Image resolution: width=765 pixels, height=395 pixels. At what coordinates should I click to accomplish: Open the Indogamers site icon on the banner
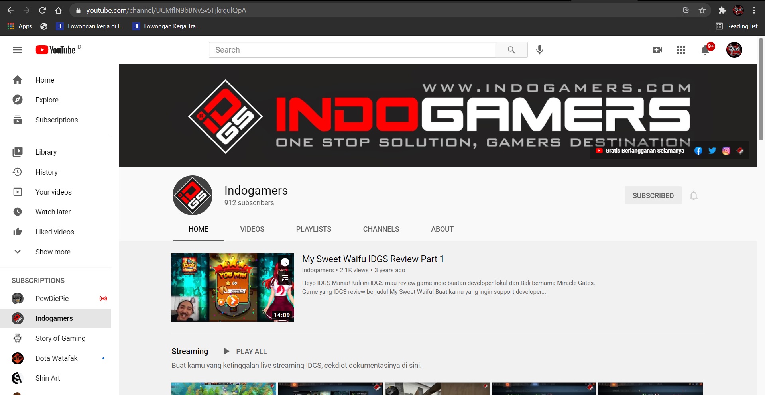tap(740, 151)
